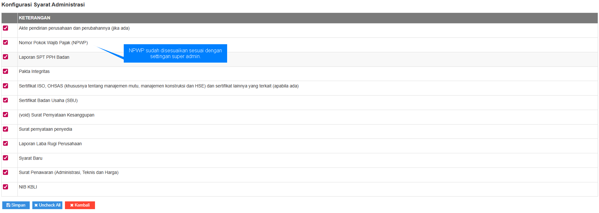Select the Laporan SPT PPH Badan row text
The height and width of the screenshot is (213, 599).
click(x=44, y=57)
